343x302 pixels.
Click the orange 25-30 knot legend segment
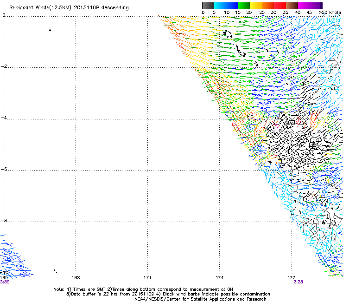coord(268,6)
